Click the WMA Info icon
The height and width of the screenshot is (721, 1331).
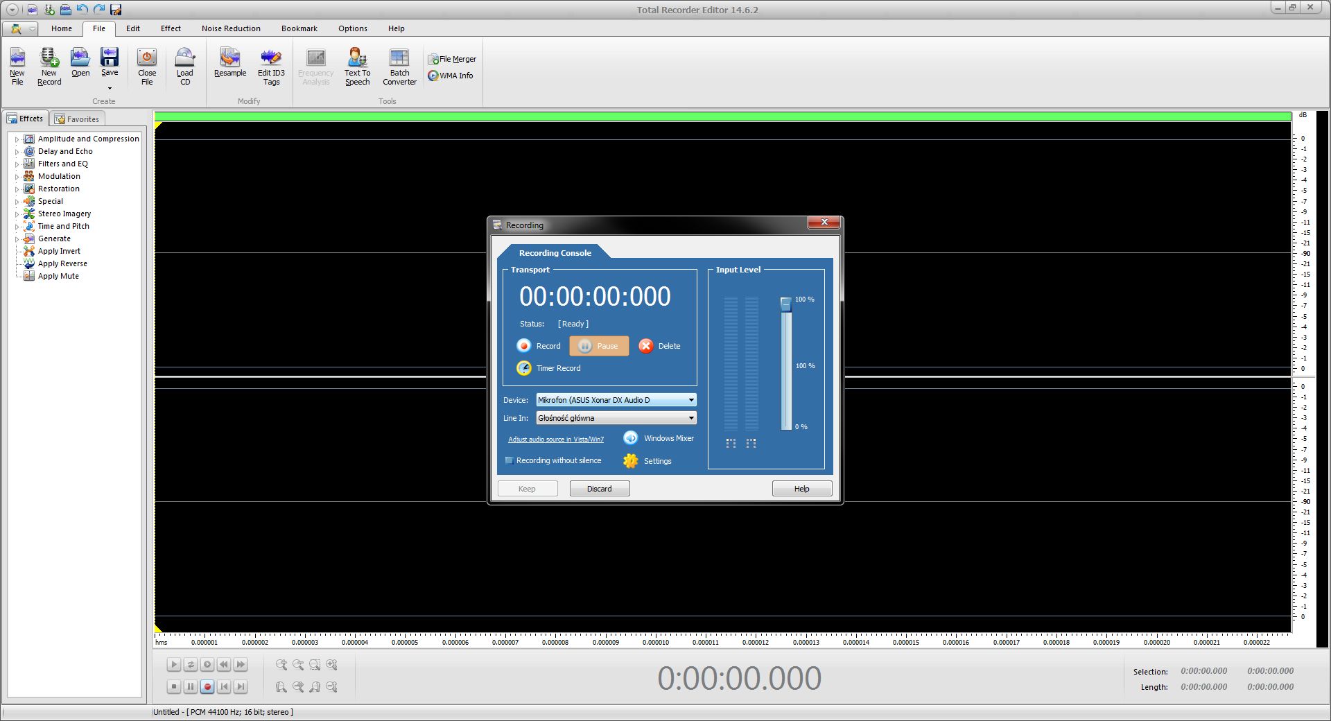click(x=451, y=75)
